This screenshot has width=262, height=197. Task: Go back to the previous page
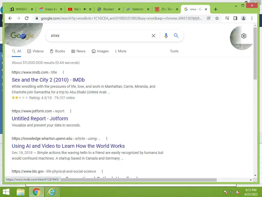click(10, 18)
